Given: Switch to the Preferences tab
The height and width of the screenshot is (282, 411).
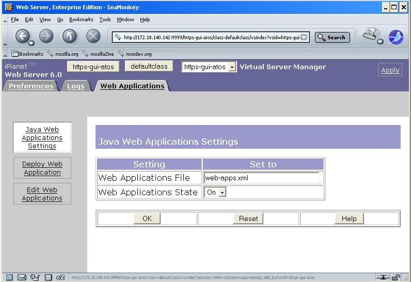Looking at the screenshot, I should (31, 86).
